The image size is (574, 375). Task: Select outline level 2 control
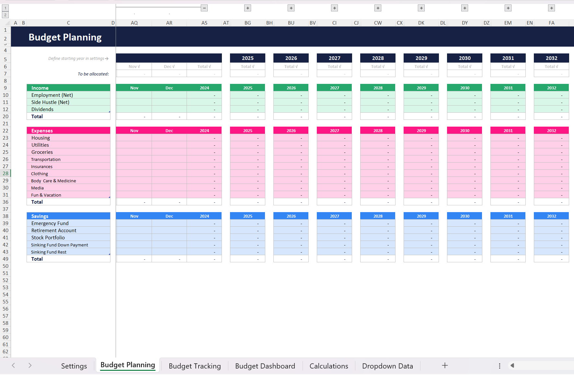(5, 15)
